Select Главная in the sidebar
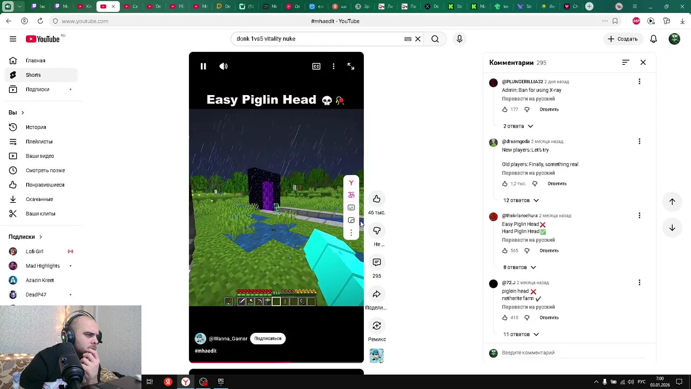This screenshot has height=389, width=691. 41,61
